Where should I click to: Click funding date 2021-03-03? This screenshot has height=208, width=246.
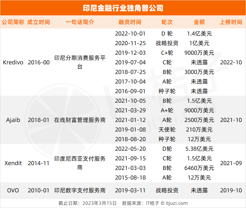pyautogui.click(x=130, y=168)
